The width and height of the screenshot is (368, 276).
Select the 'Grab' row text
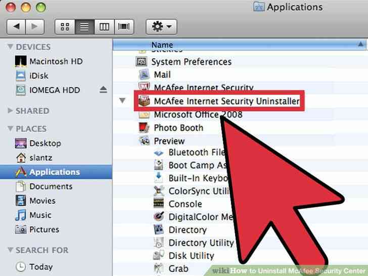click(178, 268)
